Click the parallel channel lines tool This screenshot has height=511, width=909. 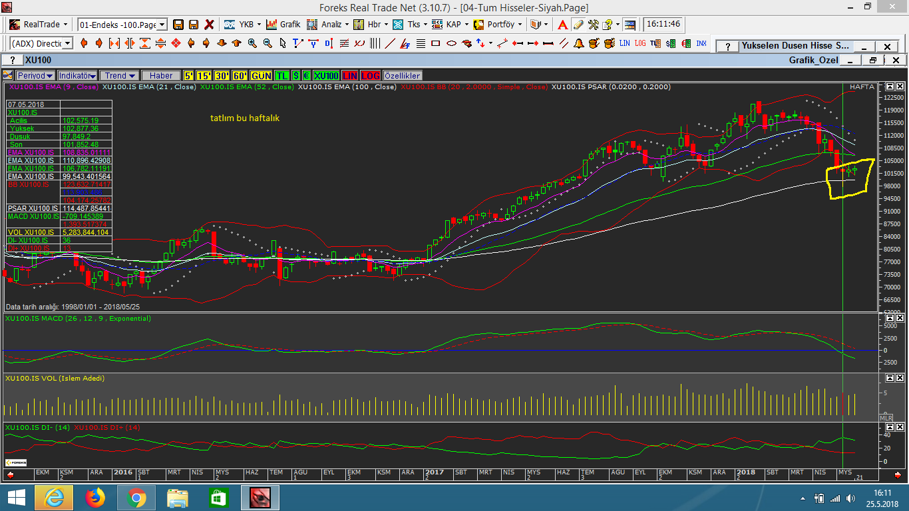click(x=563, y=43)
